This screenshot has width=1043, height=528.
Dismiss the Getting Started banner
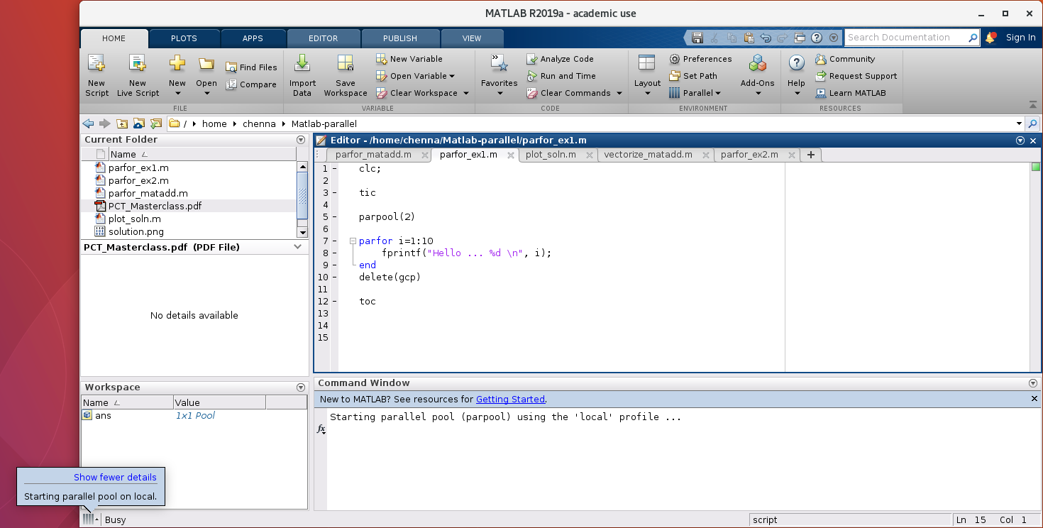(x=1034, y=399)
